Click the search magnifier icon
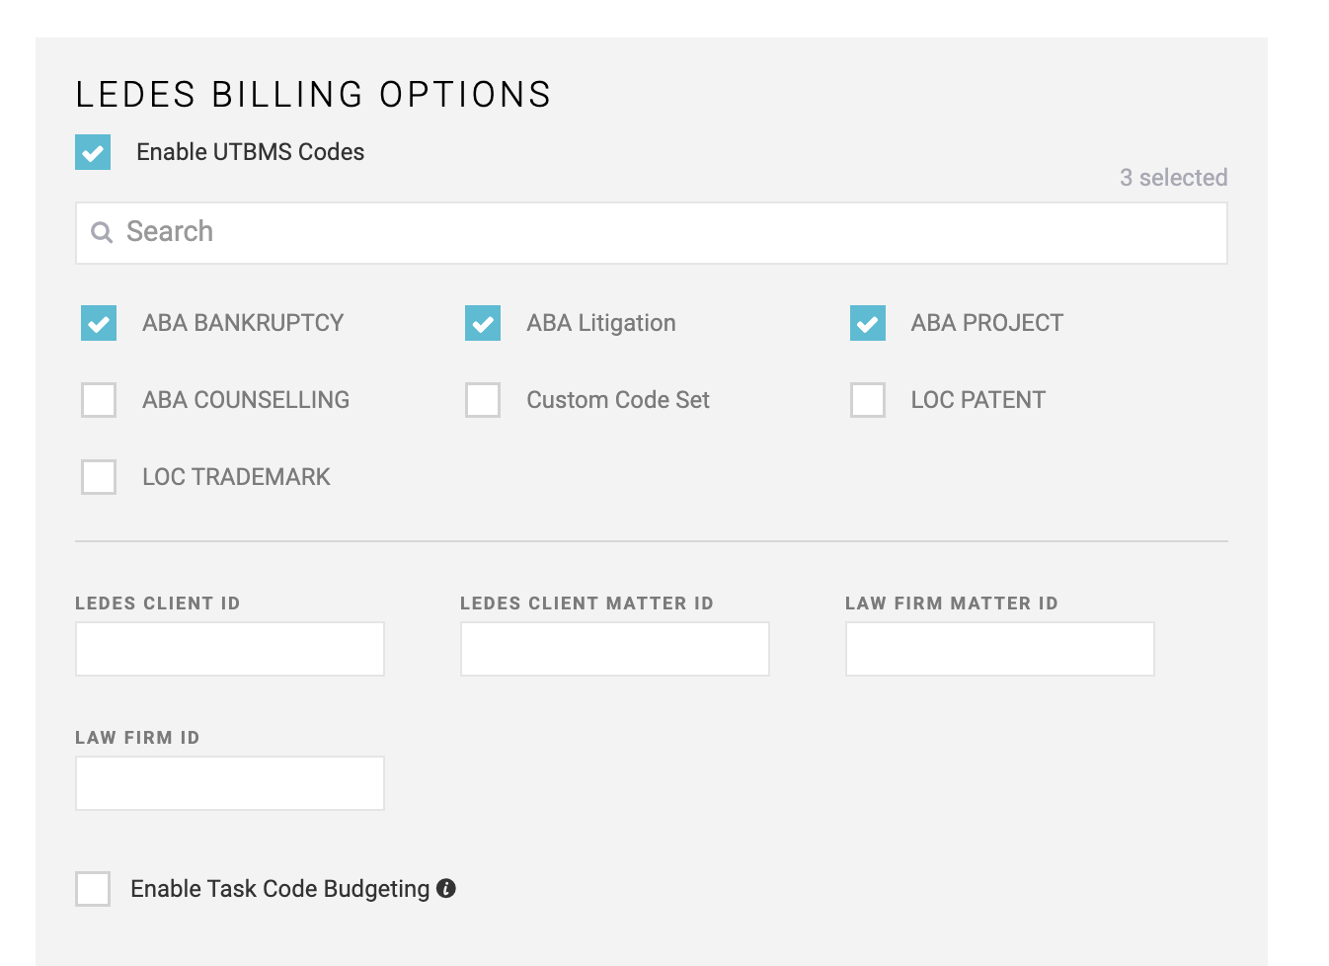 click(x=102, y=232)
